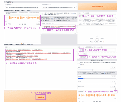Image resolution: width=121 pixels, height=102 pixels.
Task: Open the inference text language dropdown
Action: click(x=97, y=50)
